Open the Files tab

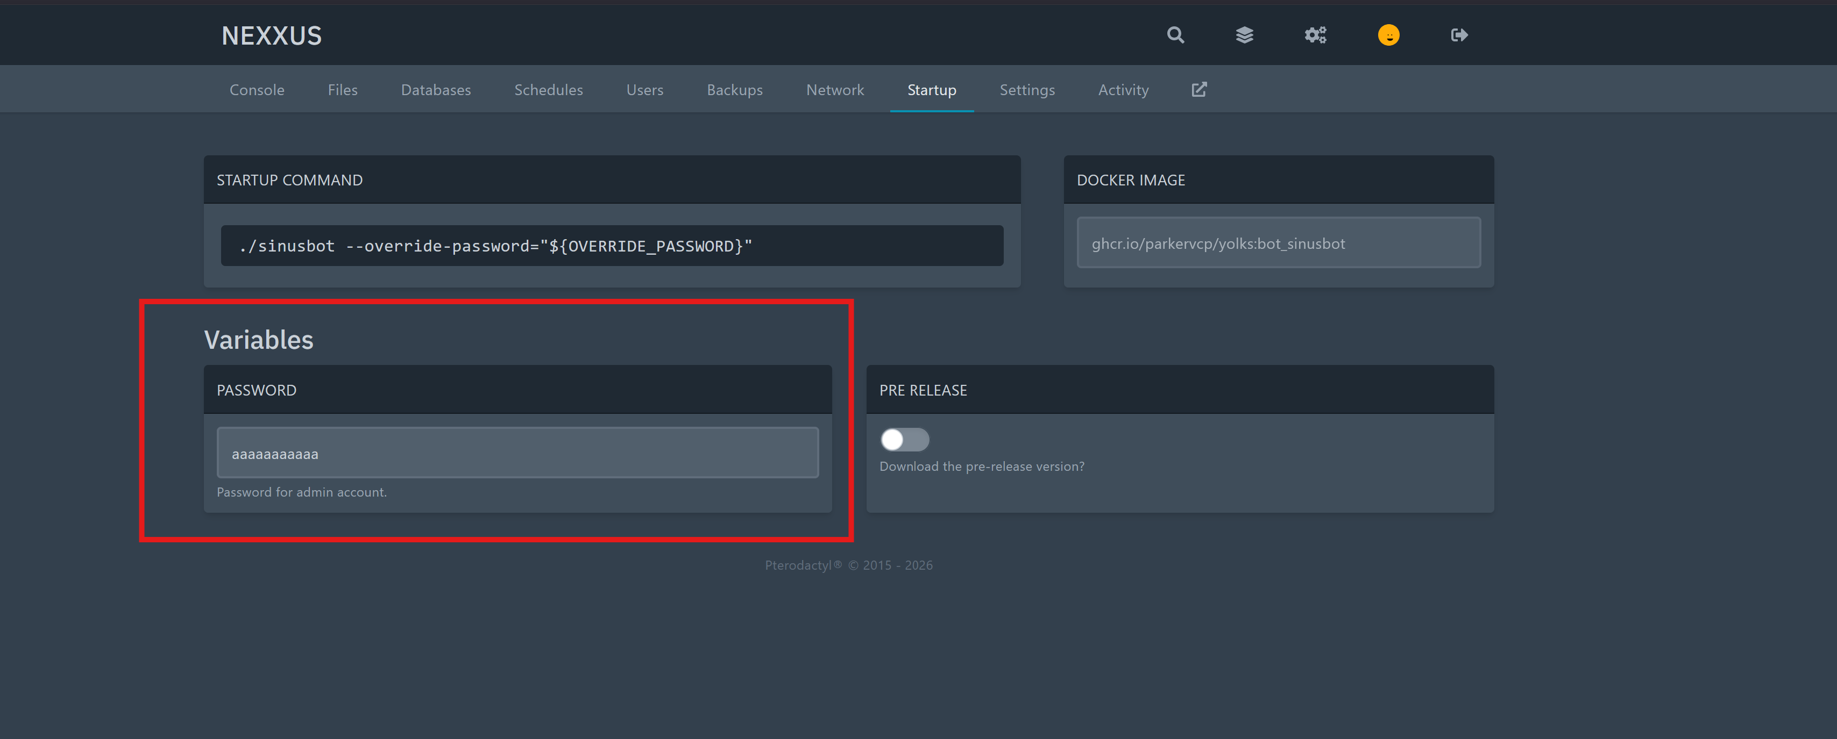342,90
